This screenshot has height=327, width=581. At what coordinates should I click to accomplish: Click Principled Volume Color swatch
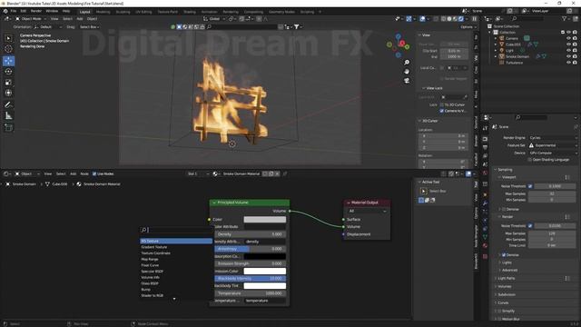(264, 220)
